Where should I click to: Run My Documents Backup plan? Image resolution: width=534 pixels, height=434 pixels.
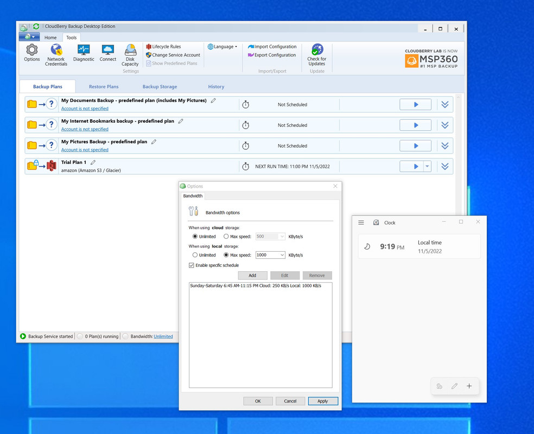click(416, 105)
